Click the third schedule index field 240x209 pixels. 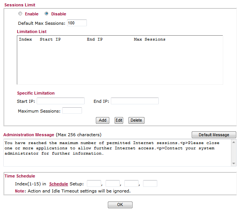tap(131, 184)
